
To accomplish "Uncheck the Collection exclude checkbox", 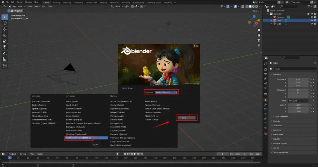I will [309, 14].
